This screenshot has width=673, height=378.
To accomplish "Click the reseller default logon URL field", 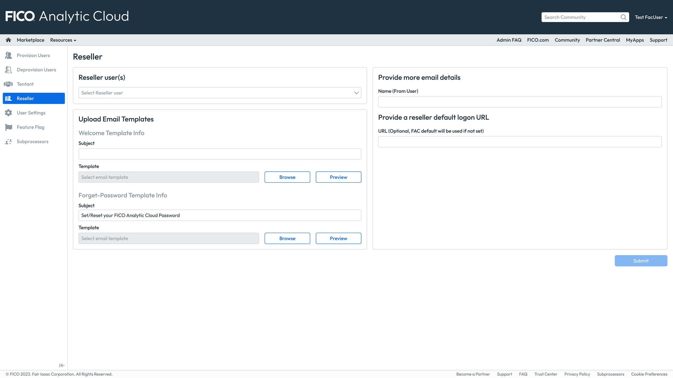I will coord(520,142).
